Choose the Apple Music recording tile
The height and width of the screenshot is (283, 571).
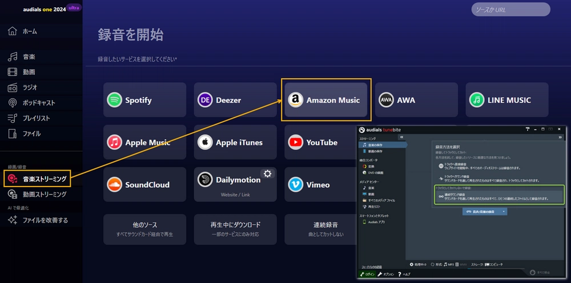[144, 142]
